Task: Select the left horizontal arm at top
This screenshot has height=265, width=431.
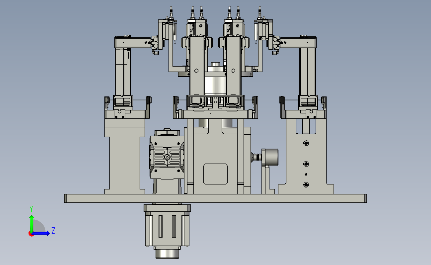Action: [133, 43]
